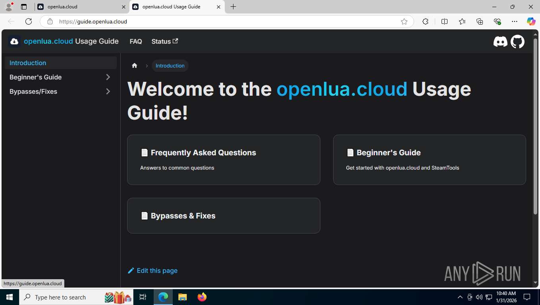Open the Settings and more ellipsis menu
Viewport: 540px width, 305px height.
[515, 21]
